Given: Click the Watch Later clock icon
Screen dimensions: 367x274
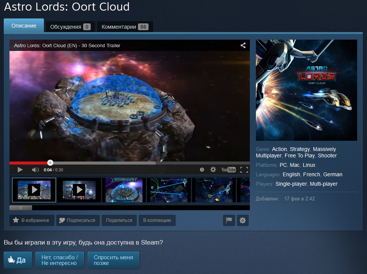Looking at the screenshot, I should tap(202, 170).
